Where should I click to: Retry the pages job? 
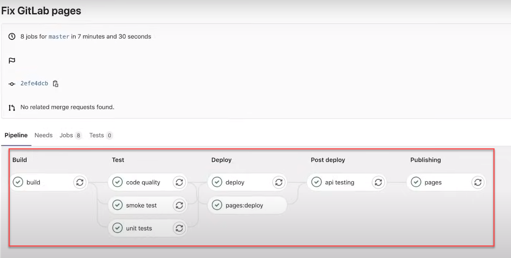click(478, 182)
